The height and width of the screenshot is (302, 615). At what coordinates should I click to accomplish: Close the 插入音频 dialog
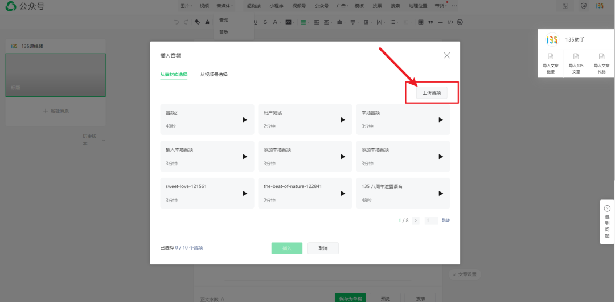coord(446,55)
